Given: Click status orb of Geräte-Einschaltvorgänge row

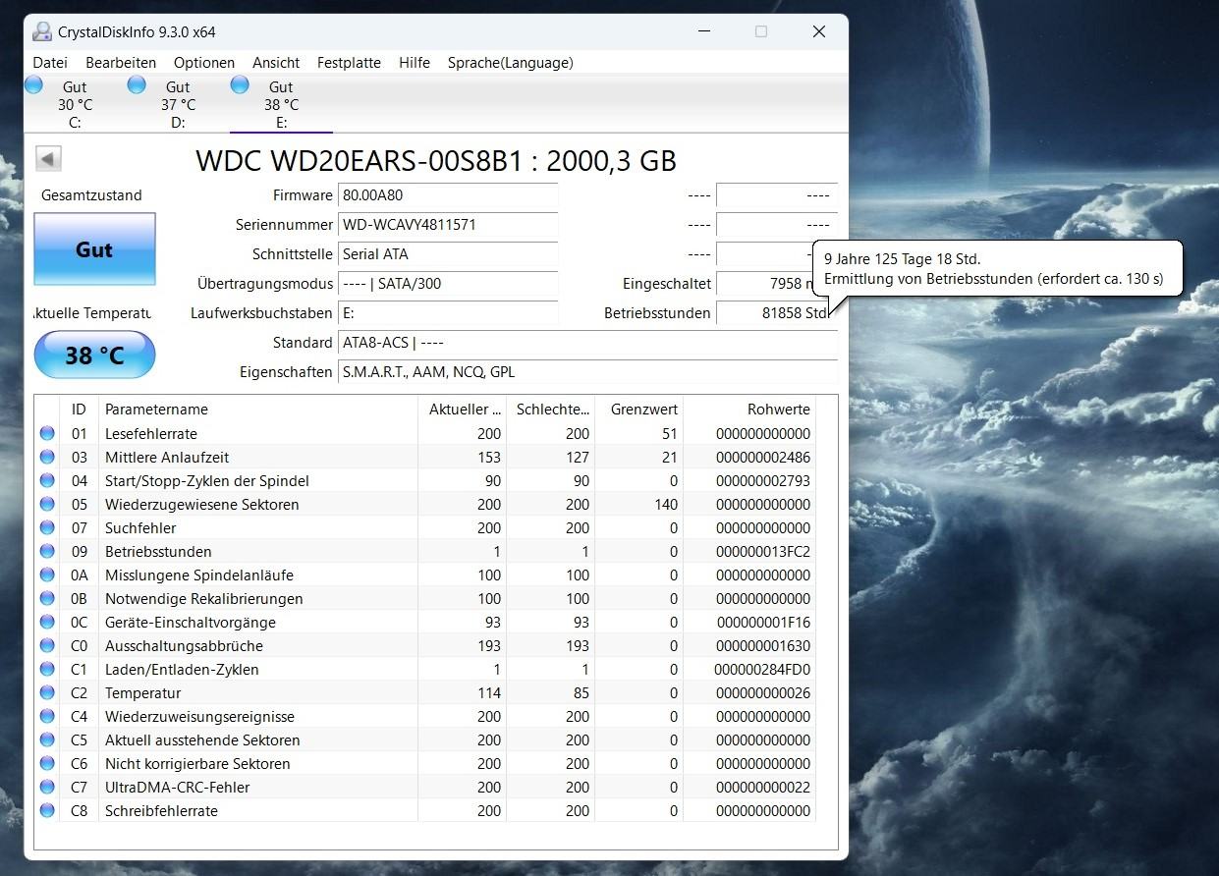Looking at the screenshot, I should pos(47,623).
